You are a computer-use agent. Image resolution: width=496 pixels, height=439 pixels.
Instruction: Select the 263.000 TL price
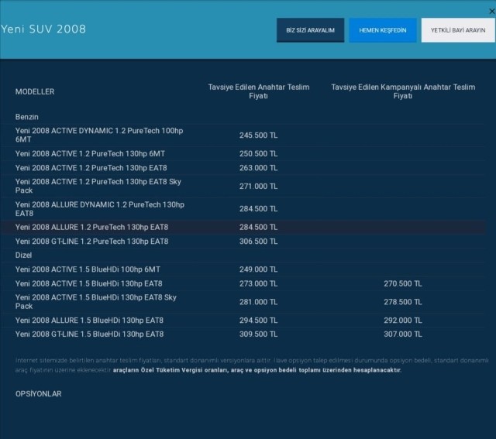point(258,168)
